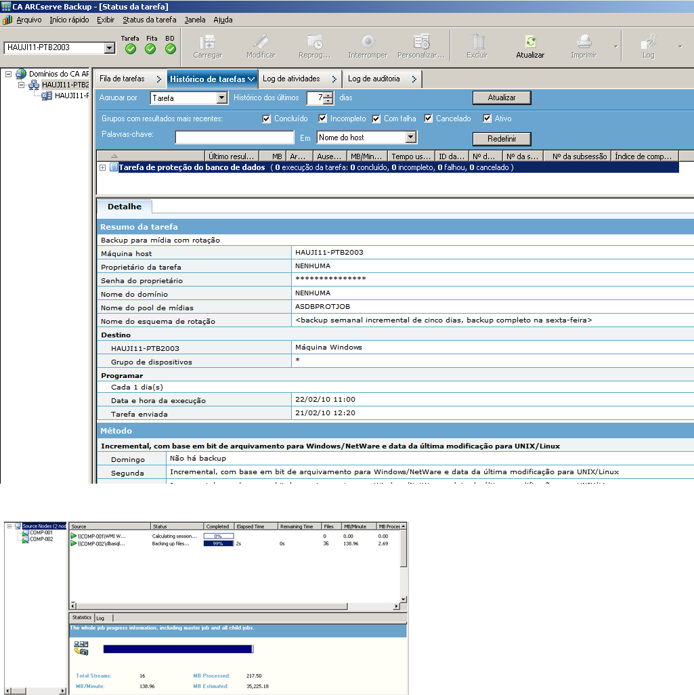Click the Atualizar button in filter panel
Image resolution: width=694 pixels, height=695 pixels.
[x=501, y=98]
